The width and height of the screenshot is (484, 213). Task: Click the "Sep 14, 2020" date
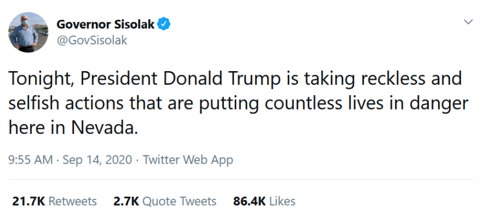[96, 159]
